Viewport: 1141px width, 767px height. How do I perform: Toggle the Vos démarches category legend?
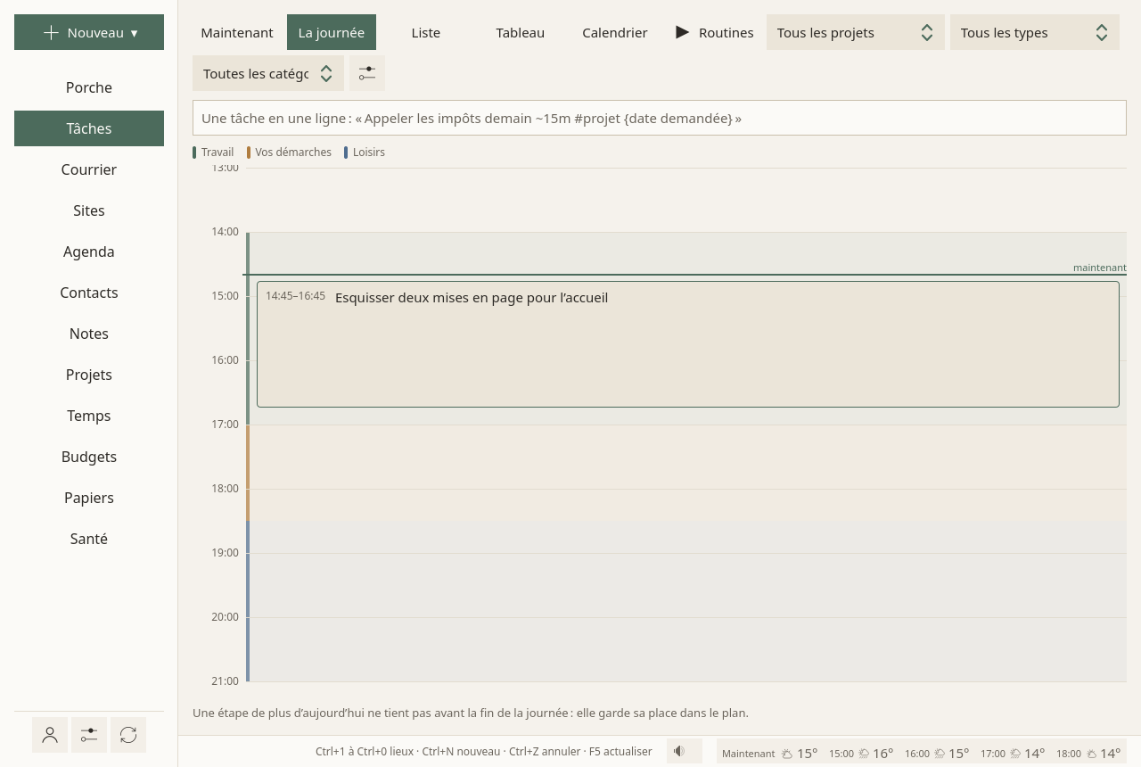pos(289,153)
